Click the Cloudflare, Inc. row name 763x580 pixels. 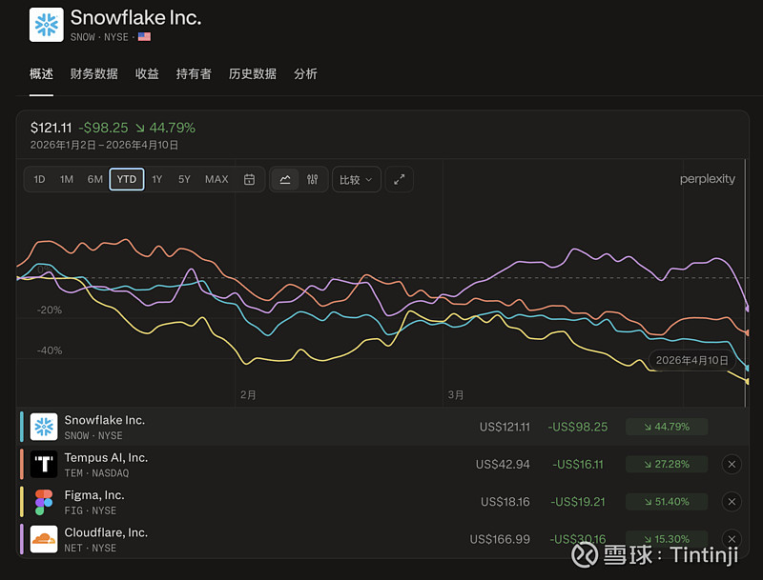tap(106, 532)
